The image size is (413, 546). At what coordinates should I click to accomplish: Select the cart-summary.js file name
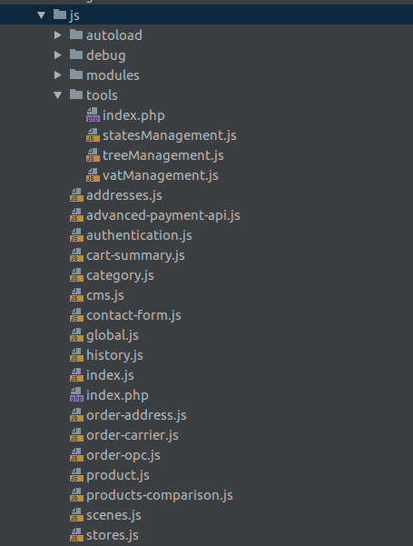(x=135, y=255)
